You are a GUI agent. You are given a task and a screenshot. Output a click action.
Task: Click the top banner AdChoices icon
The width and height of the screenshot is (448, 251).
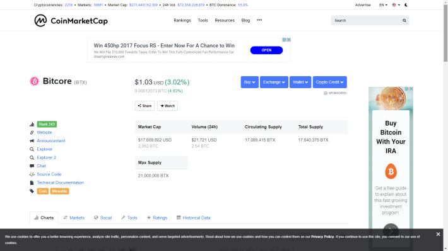[x=285, y=40]
